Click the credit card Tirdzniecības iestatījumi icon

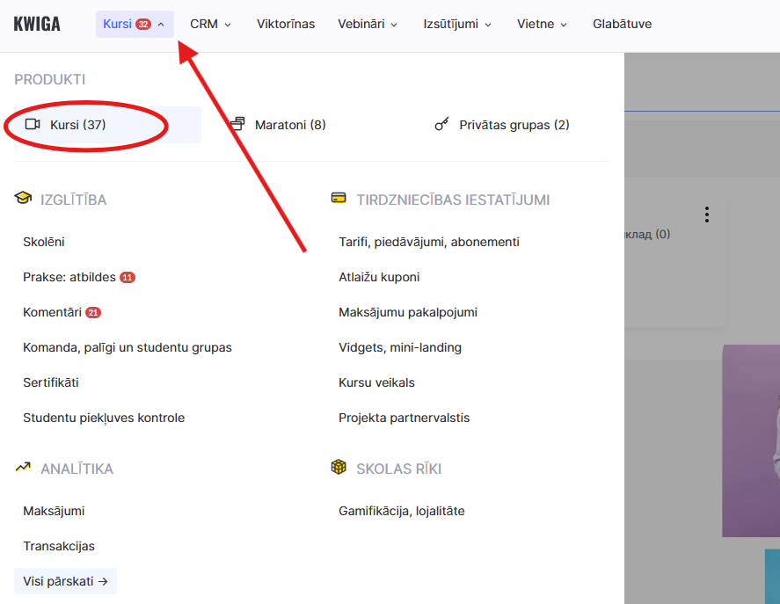tap(339, 200)
